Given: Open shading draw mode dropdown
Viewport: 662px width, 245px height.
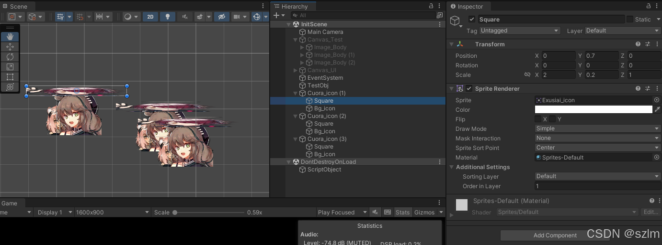Looking at the screenshot, I should pyautogui.click(x=131, y=17).
